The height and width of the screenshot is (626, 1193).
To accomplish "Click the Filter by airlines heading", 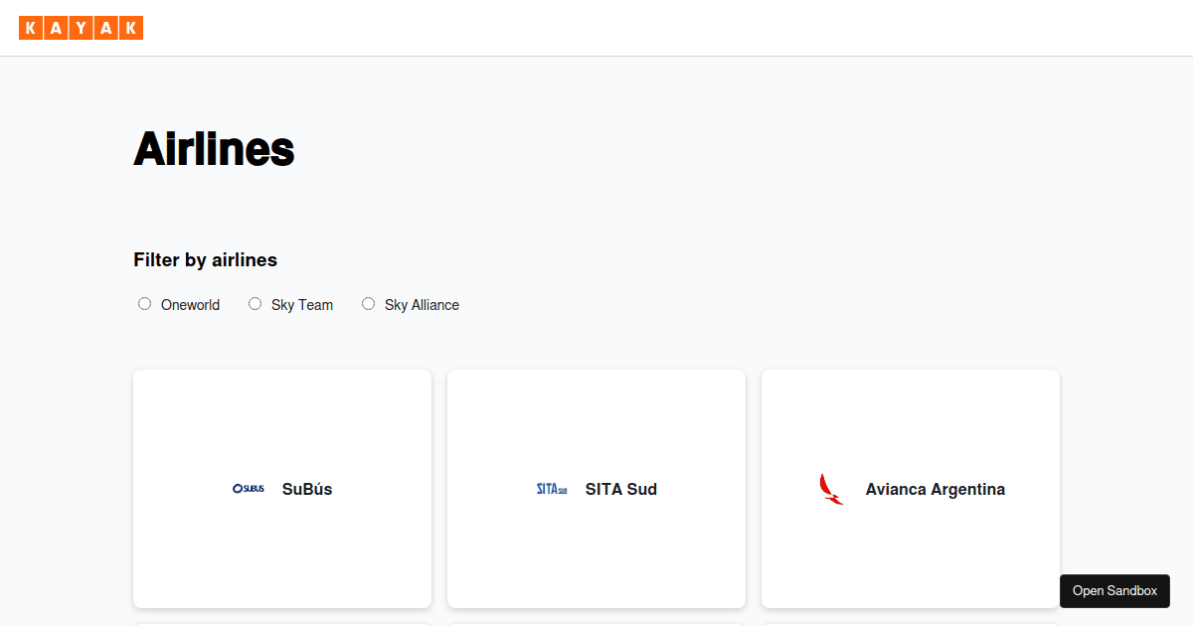I will click(x=206, y=259).
